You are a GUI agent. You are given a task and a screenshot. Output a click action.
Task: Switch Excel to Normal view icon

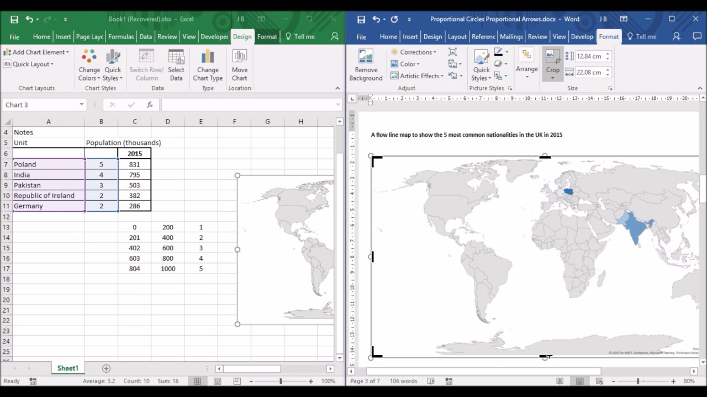coord(197,381)
